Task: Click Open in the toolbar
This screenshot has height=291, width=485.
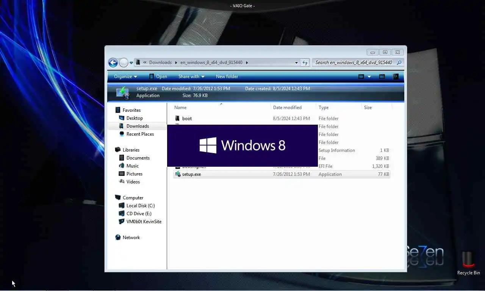Action: 158,77
